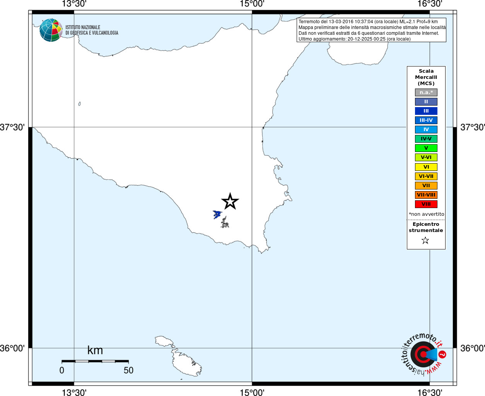The width and height of the screenshot is (485, 396).
Task: Click the red VIII legend swatch
Action: click(x=426, y=204)
